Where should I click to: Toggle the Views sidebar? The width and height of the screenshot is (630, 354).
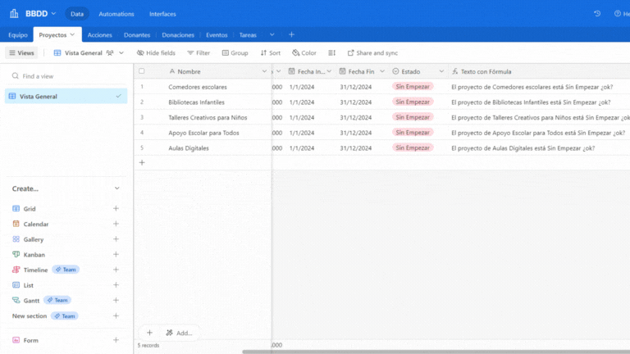(21, 53)
